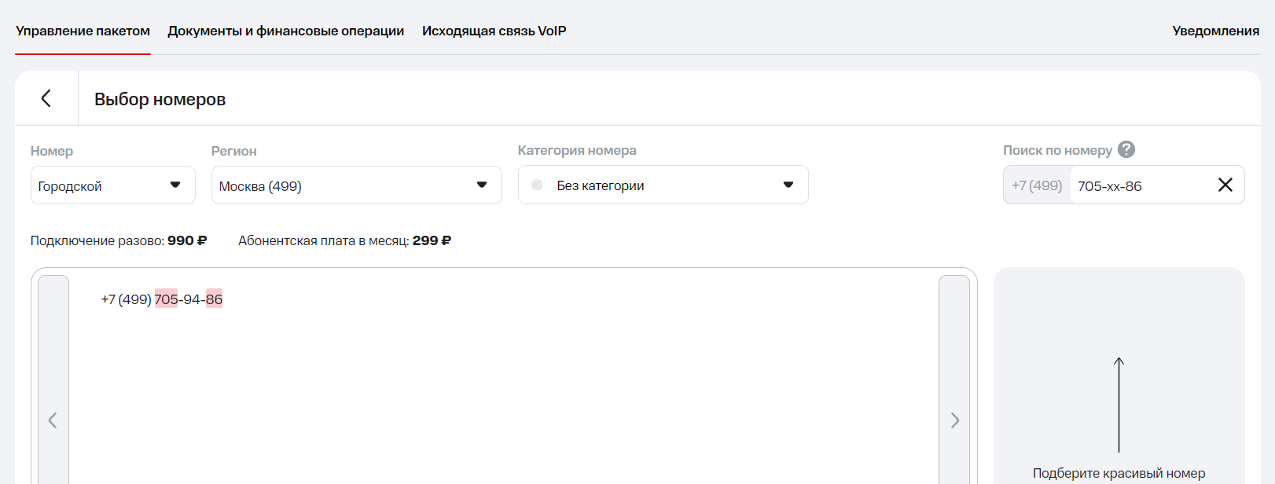Click the Выбор номеров heading
Viewport: 1275px width, 484px height.
(x=160, y=99)
